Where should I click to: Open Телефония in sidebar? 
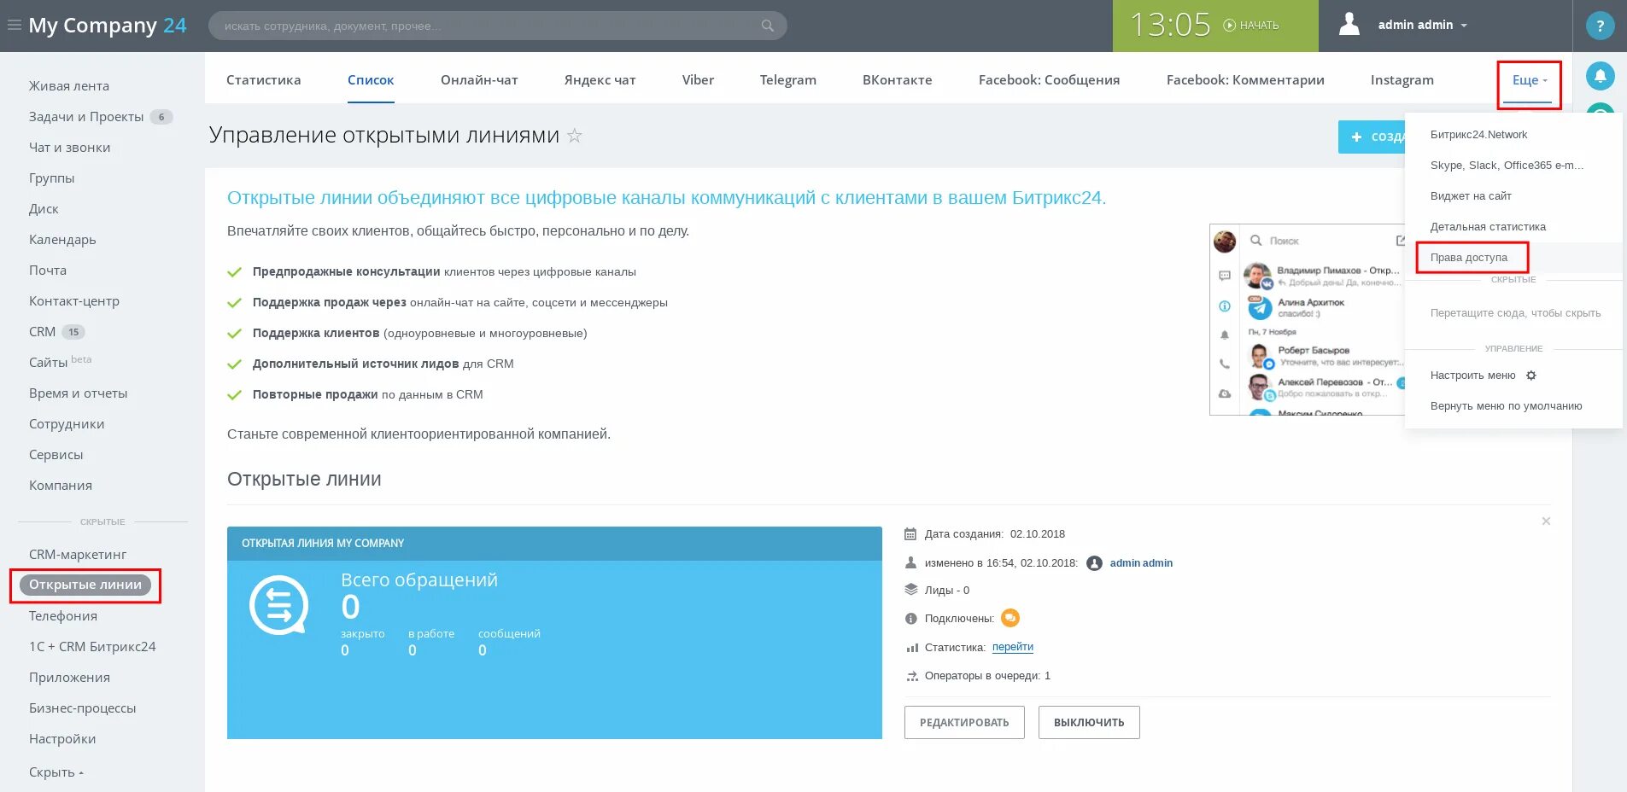[63, 616]
